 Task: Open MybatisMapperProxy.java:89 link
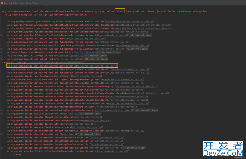tap(108, 49)
